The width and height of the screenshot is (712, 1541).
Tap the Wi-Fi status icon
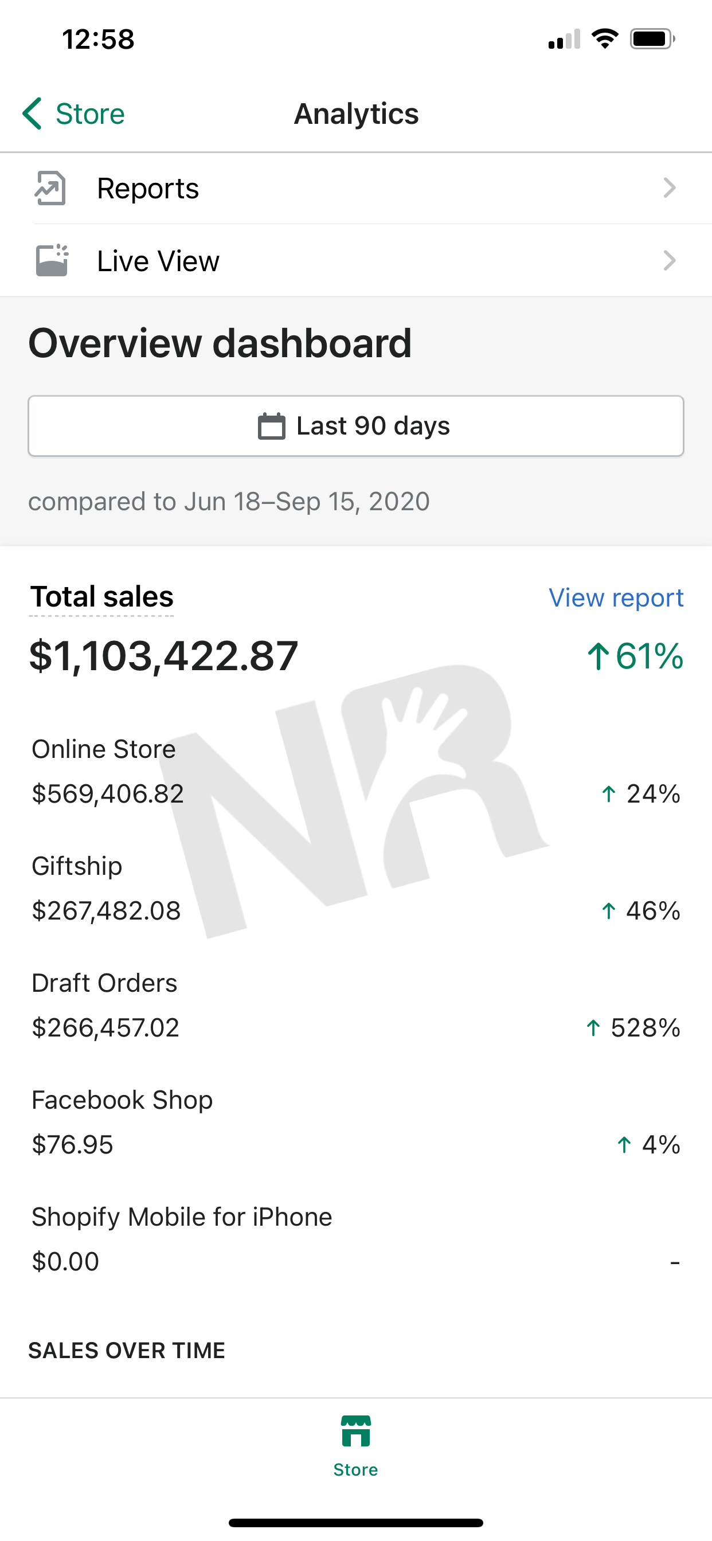coord(605,40)
